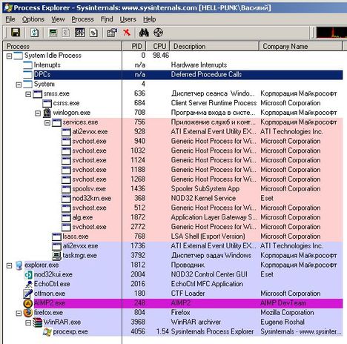347x344 pixels.
Task: Select the ati2evxx.exe row with PID 928
Action: 173,132
